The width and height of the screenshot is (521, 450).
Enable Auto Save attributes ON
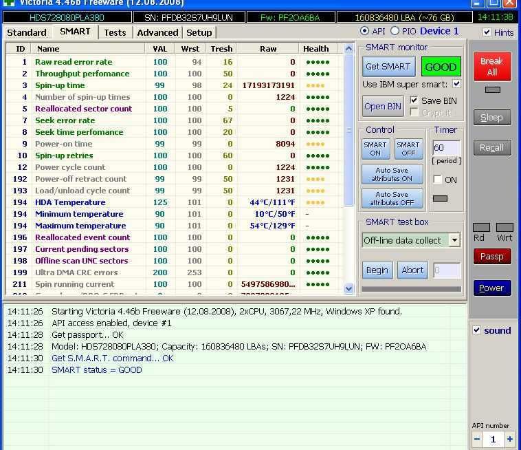392,174
